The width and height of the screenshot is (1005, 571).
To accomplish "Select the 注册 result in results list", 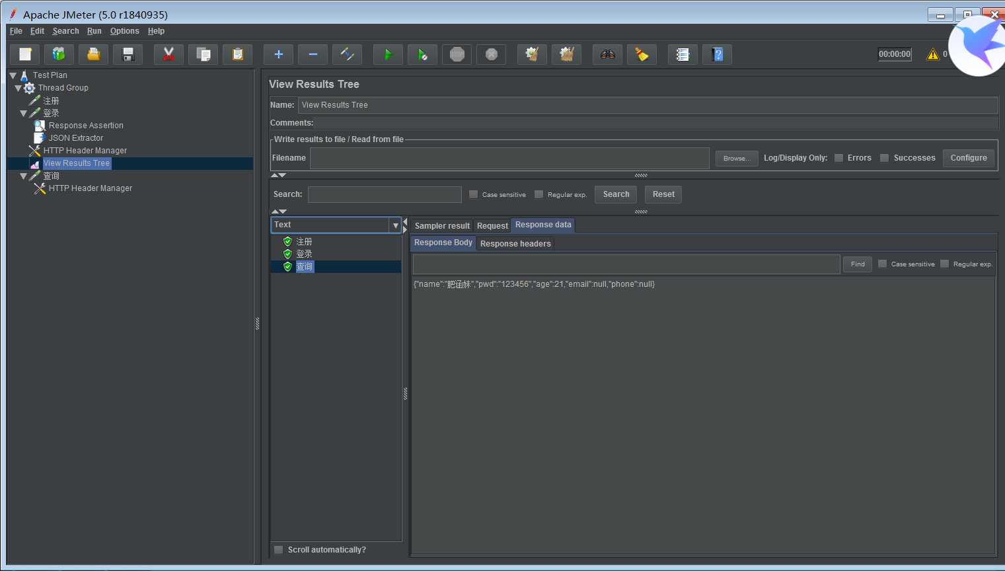I will coord(304,242).
